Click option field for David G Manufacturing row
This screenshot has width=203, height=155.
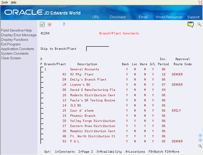pyautogui.click(x=42, y=90)
